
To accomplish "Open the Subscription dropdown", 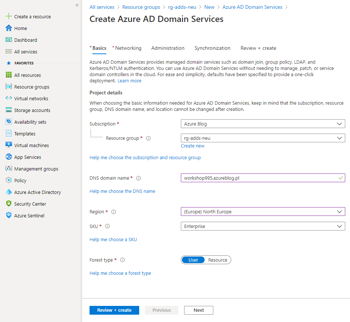I will pos(262,124).
